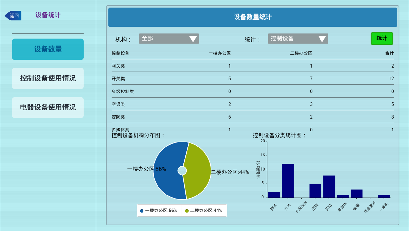The image size is (409, 231).
Task: Select the 空调类 table row label
Action: pos(118,104)
